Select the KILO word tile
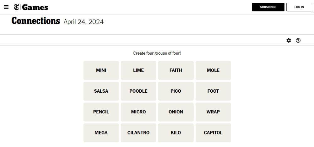This screenshot has width=314, height=147. click(176, 133)
